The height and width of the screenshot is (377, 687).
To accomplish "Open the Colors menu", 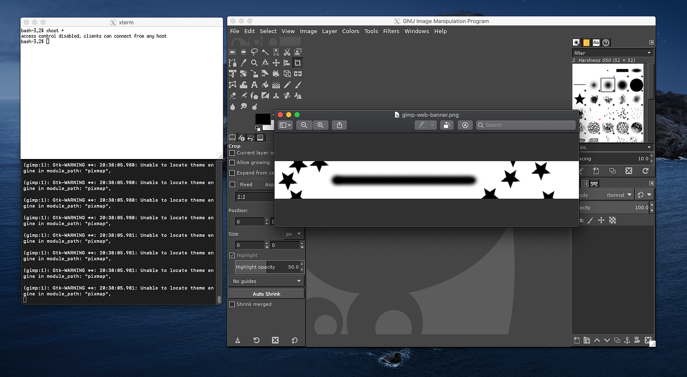I will pos(351,31).
